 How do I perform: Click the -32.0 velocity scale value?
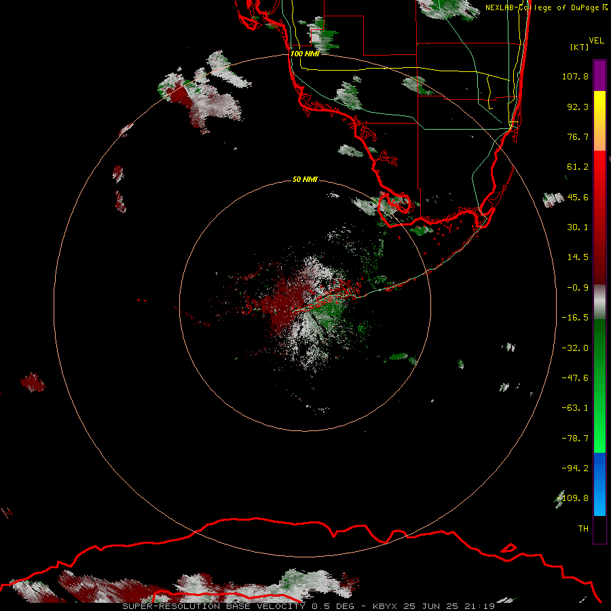pos(575,348)
